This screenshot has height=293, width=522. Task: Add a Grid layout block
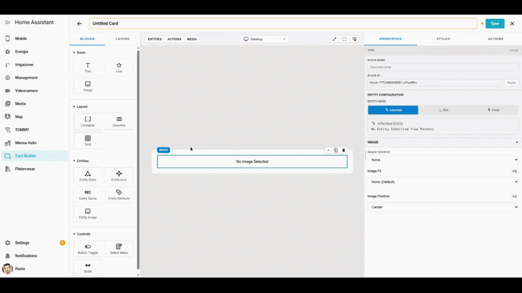click(87, 141)
